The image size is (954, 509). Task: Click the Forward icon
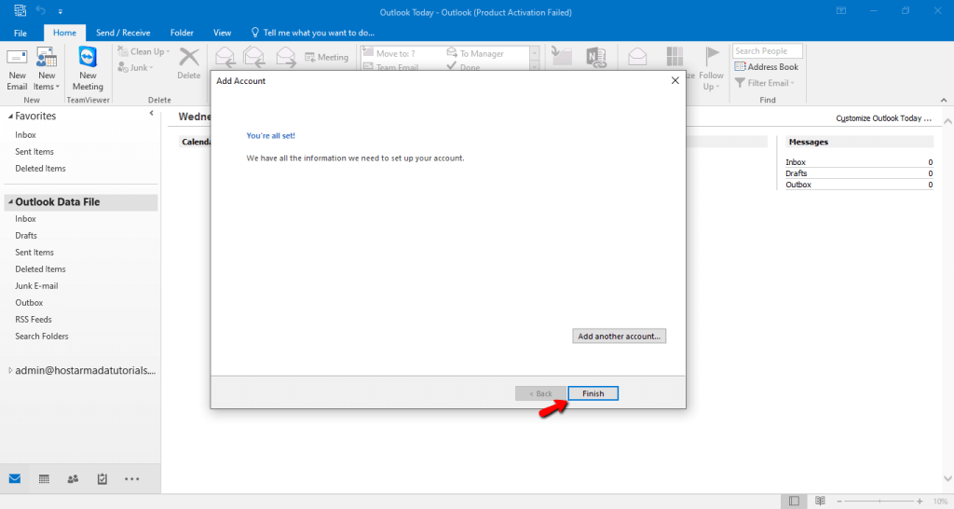[x=285, y=57]
